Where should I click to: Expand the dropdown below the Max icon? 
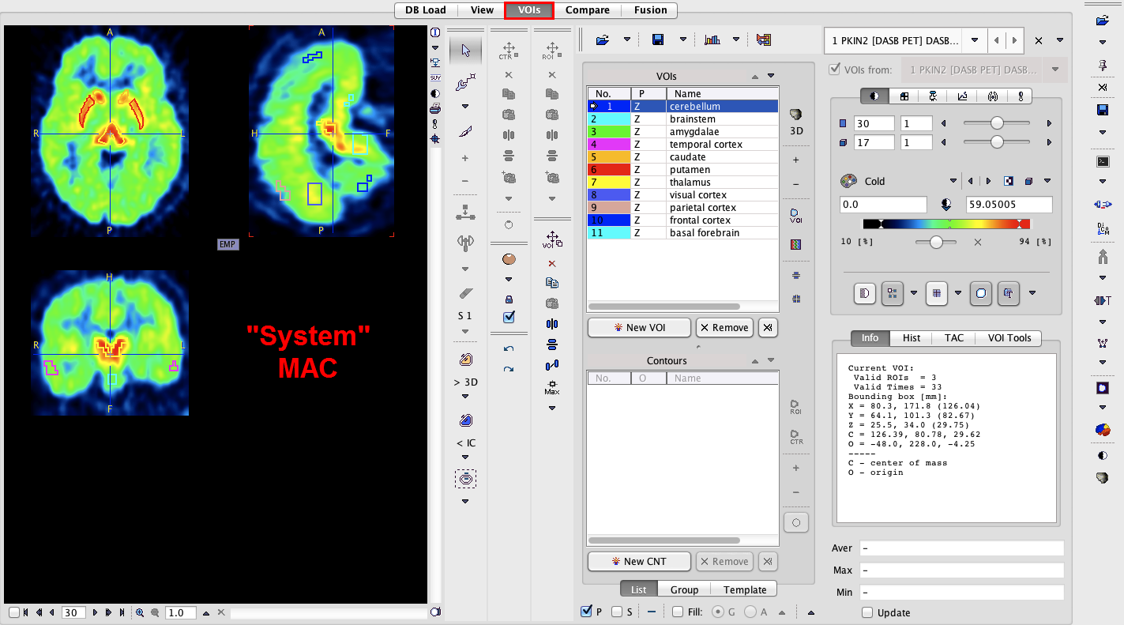[x=552, y=409]
